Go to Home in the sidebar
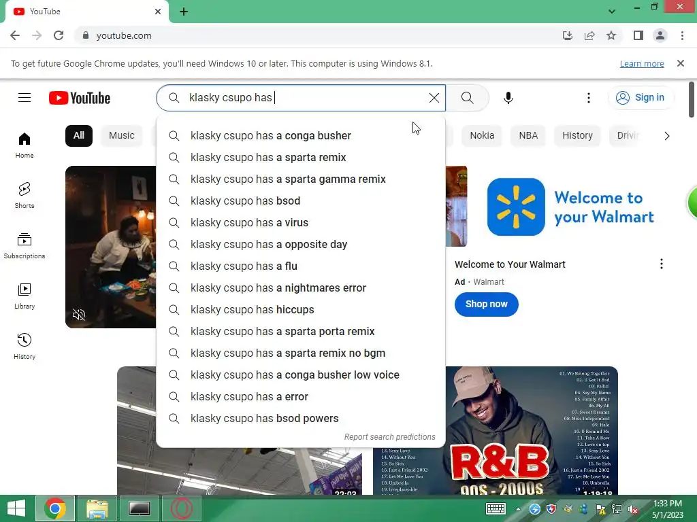The image size is (697, 522). [25, 145]
